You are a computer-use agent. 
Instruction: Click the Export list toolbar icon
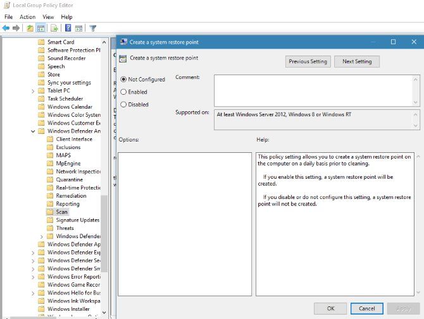(x=54, y=28)
